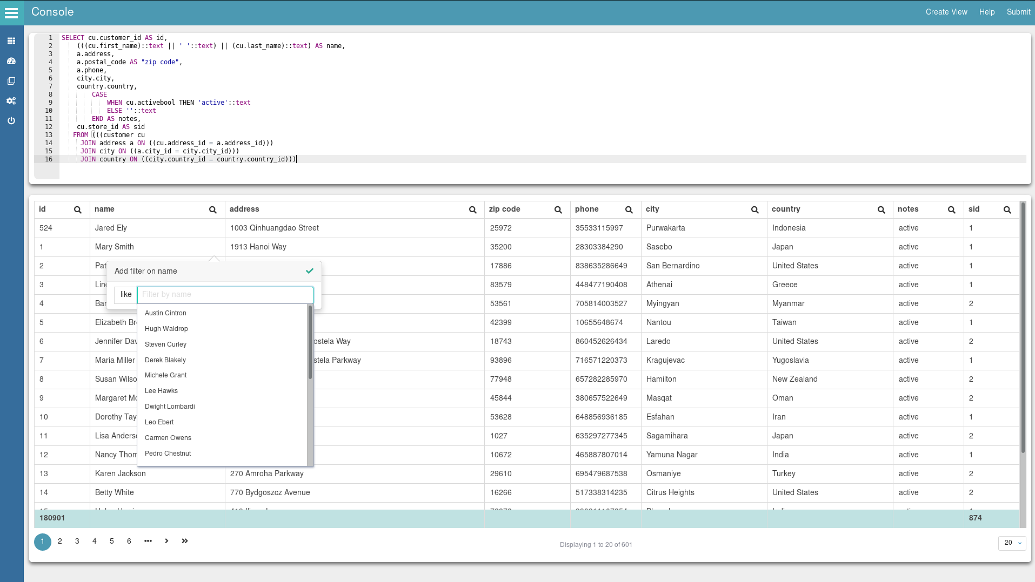Open the Help menu
Viewport: 1035px width, 582px height.
(x=986, y=11)
